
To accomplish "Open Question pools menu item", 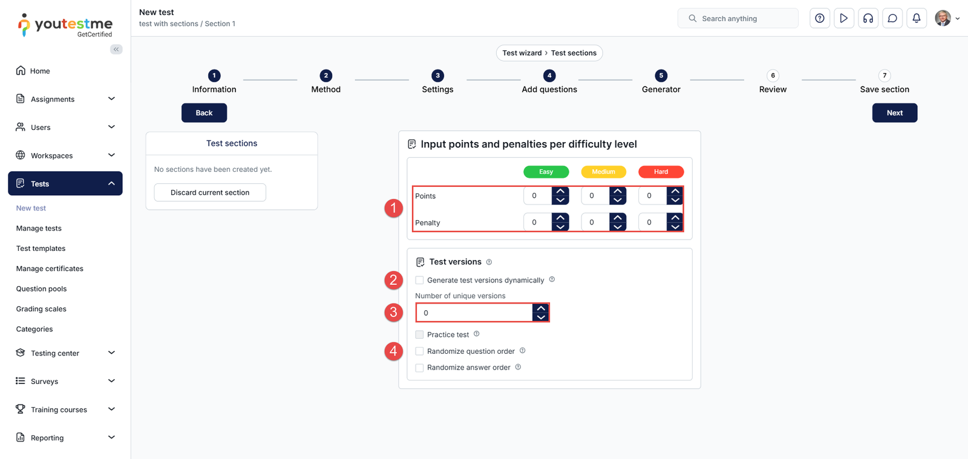I will pyautogui.click(x=41, y=288).
